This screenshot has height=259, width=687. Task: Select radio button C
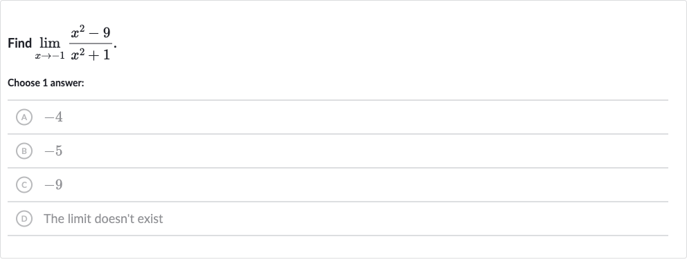24,184
